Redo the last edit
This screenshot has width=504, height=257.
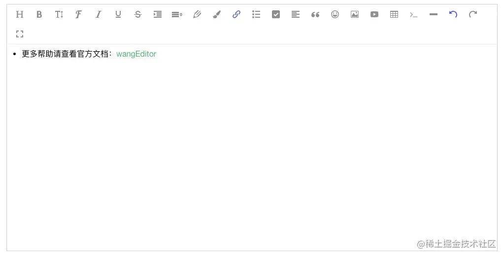pyautogui.click(x=473, y=14)
